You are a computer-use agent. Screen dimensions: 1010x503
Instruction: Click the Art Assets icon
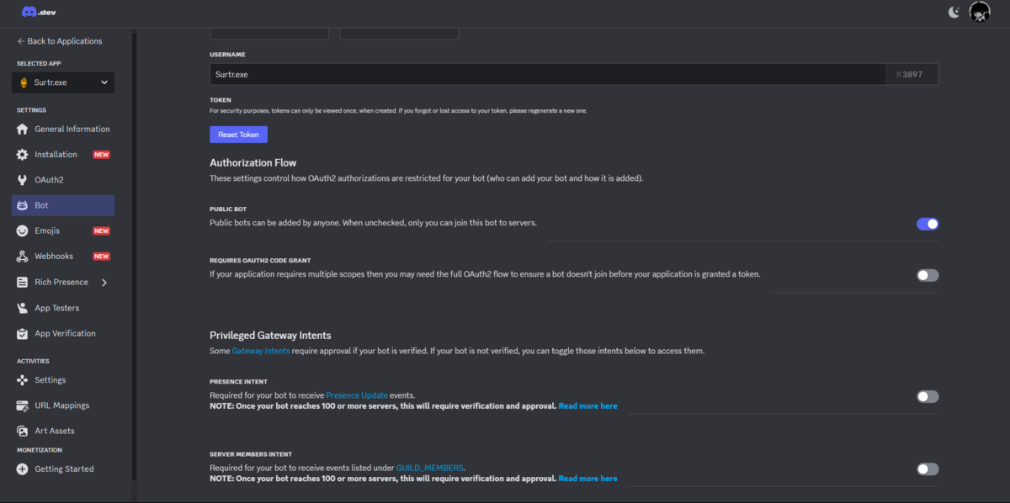click(23, 431)
